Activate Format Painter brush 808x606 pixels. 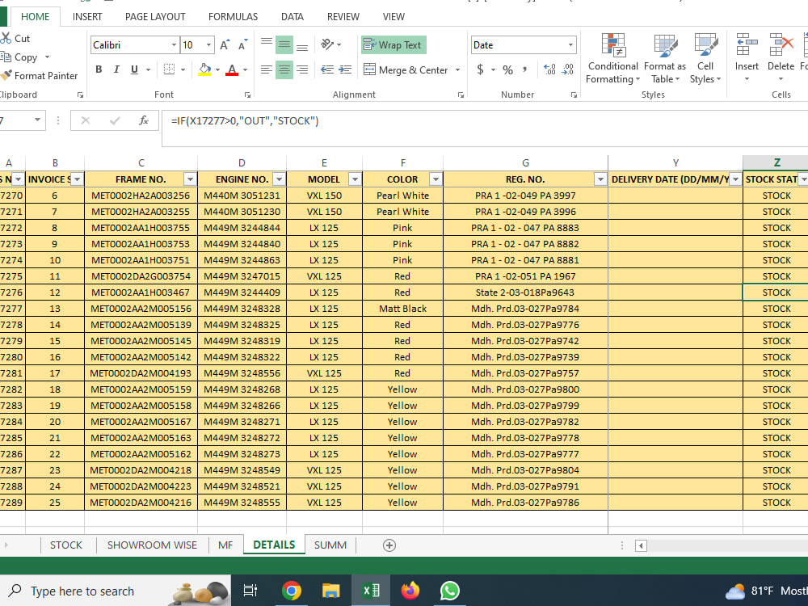coord(6,75)
